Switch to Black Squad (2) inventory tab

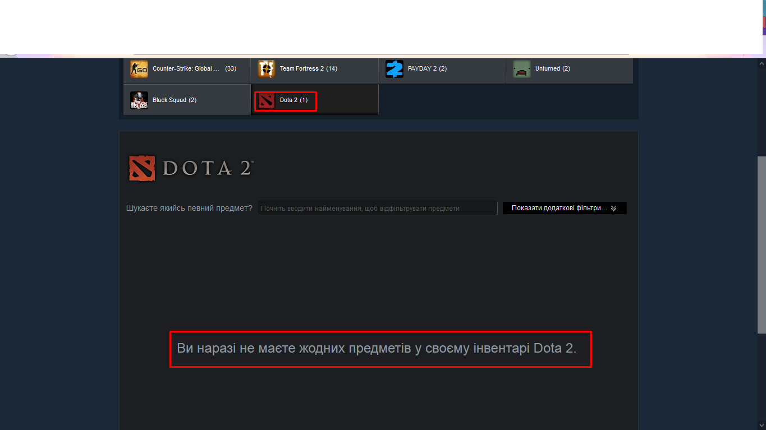(x=187, y=100)
